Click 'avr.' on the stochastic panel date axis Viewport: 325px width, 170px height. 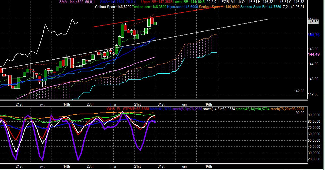point(42,167)
